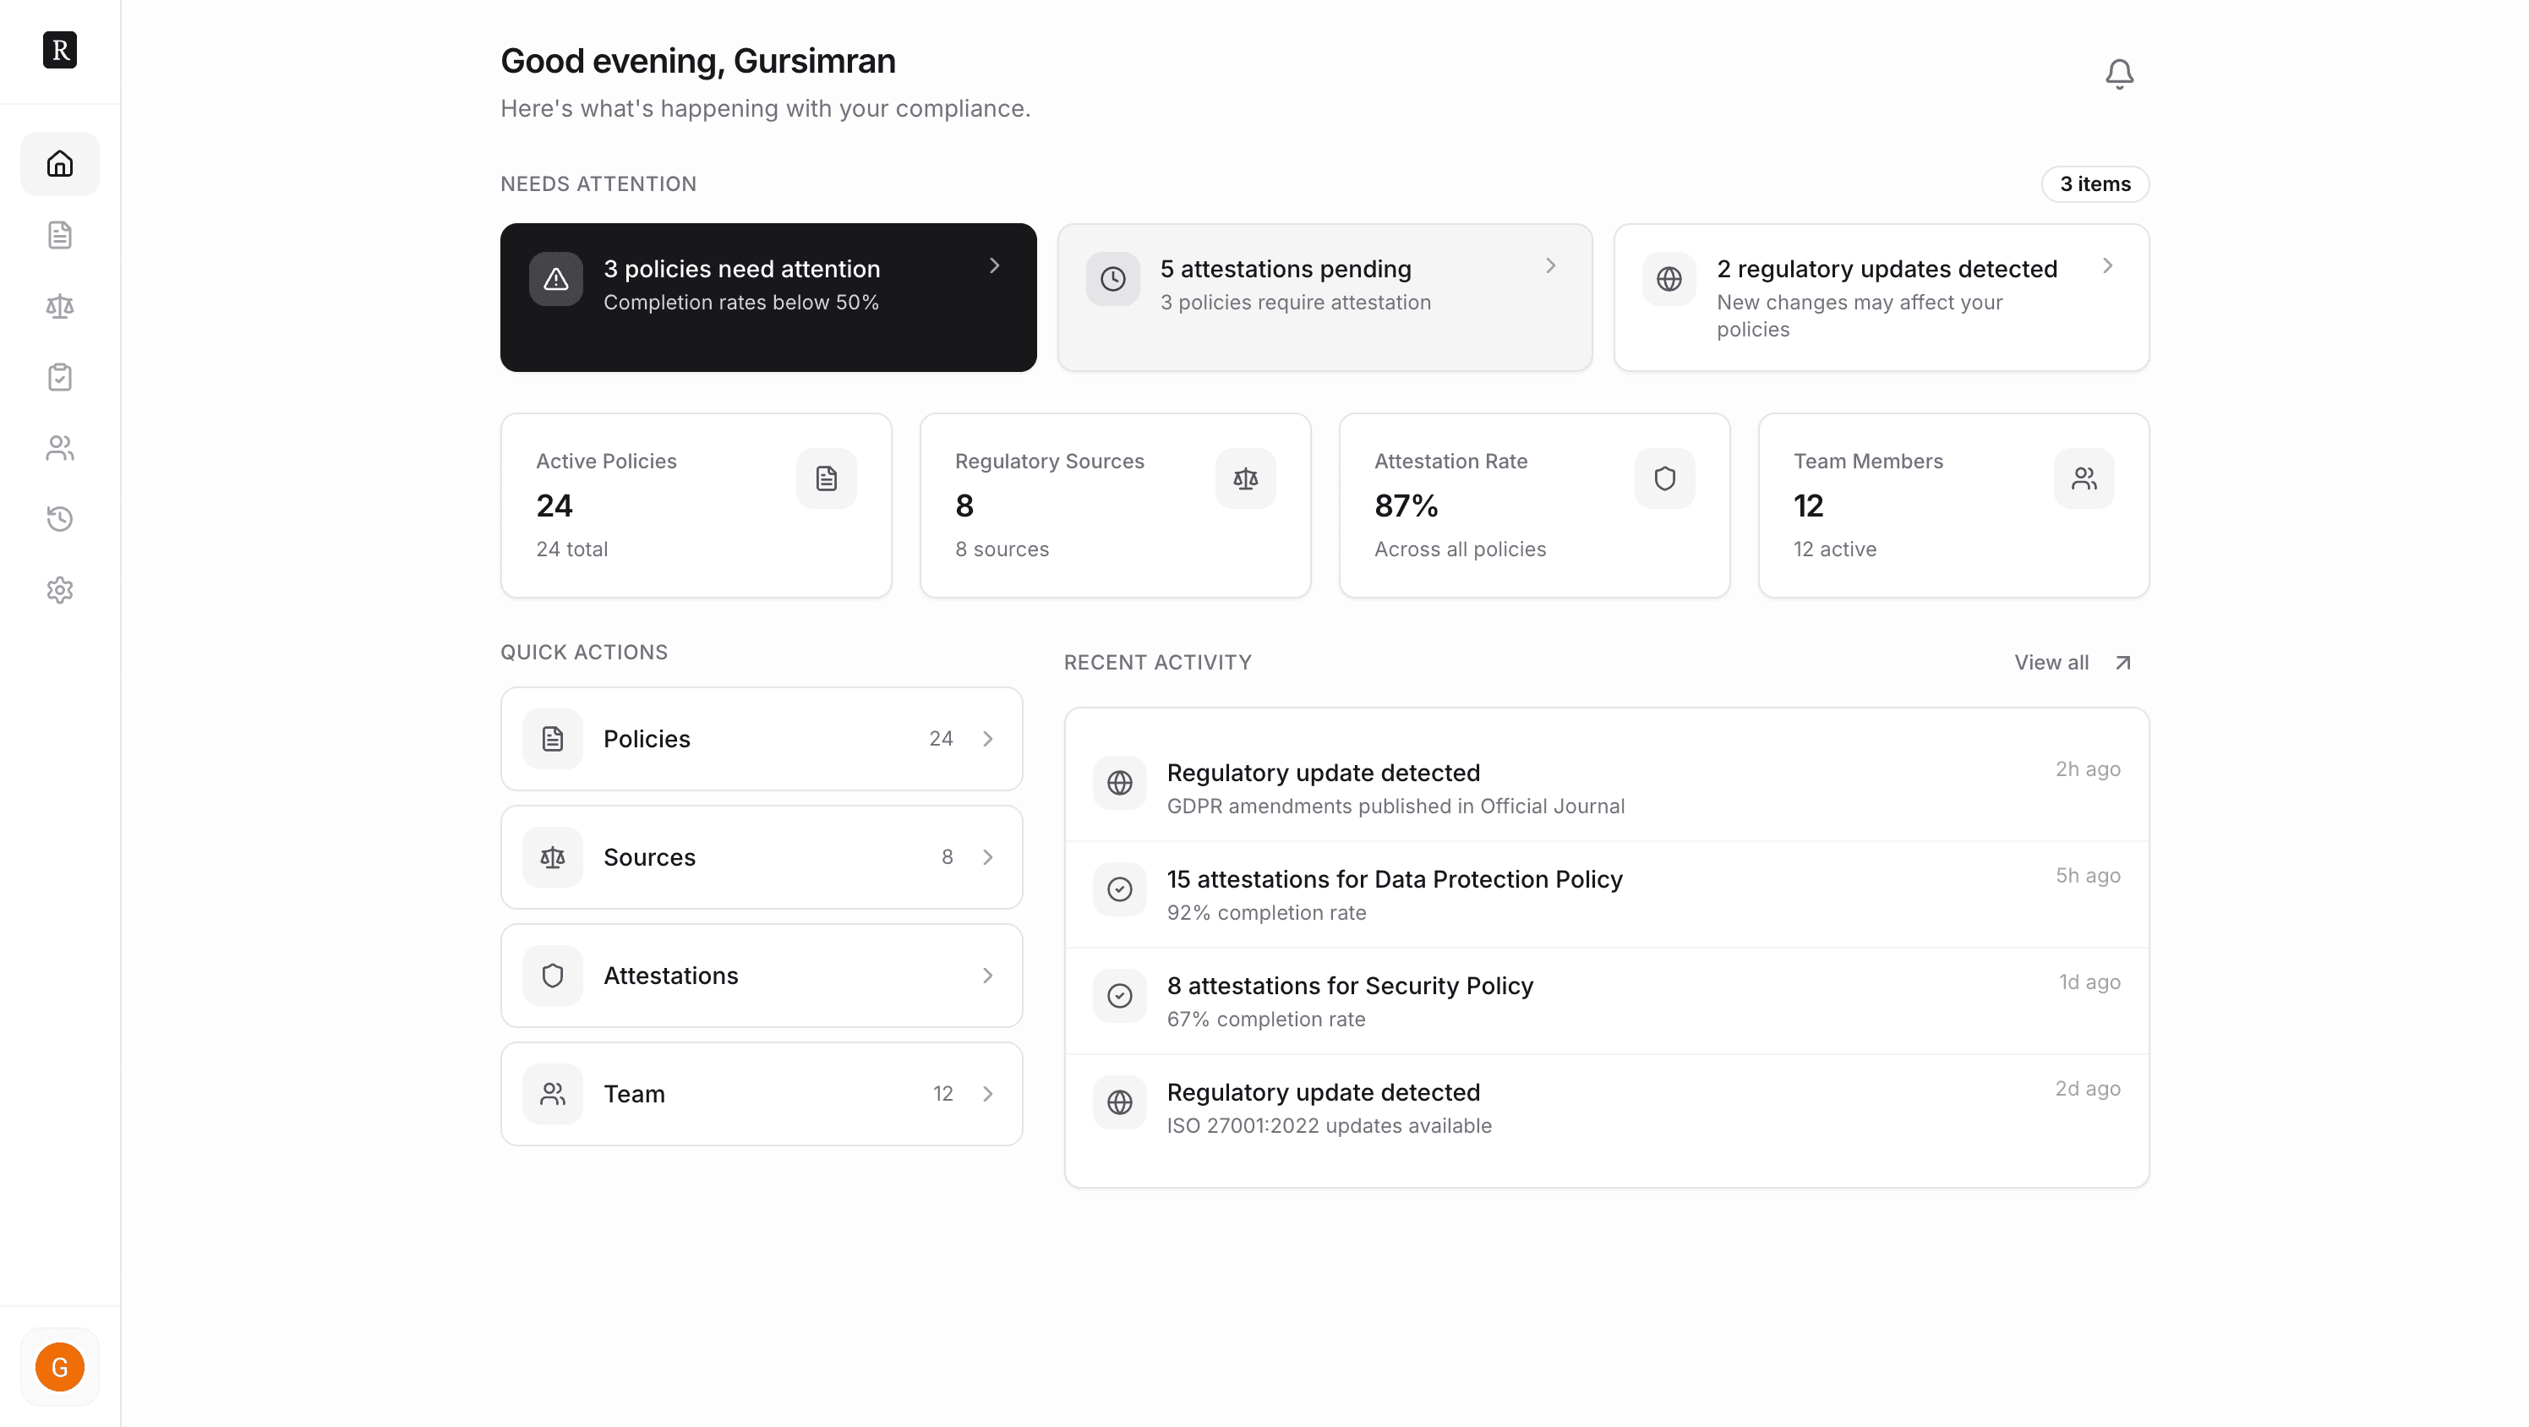Open the Policies quick action chevron

pos(987,739)
